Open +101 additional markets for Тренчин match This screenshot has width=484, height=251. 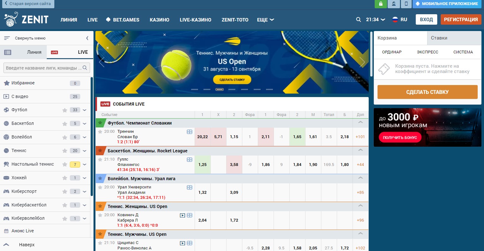360,137
